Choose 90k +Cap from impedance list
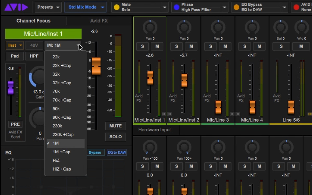The image size is (312, 195). tap(66, 117)
